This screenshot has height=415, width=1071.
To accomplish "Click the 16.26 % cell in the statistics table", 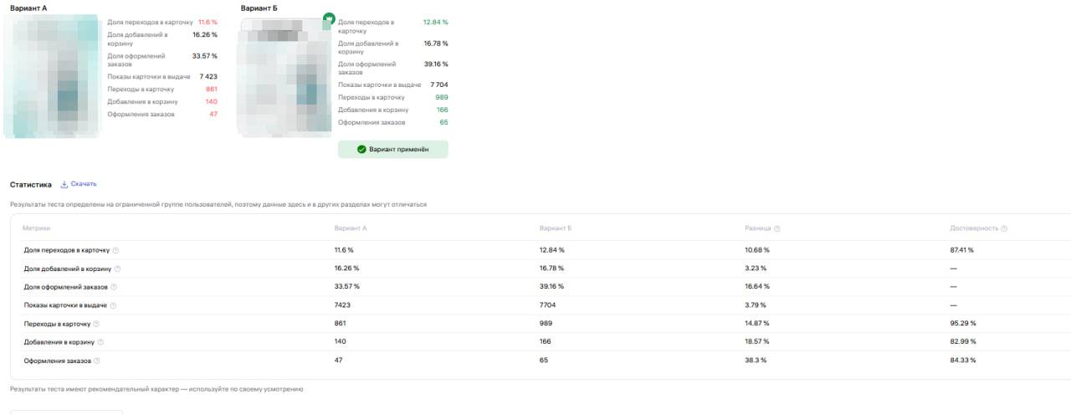I will [346, 269].
